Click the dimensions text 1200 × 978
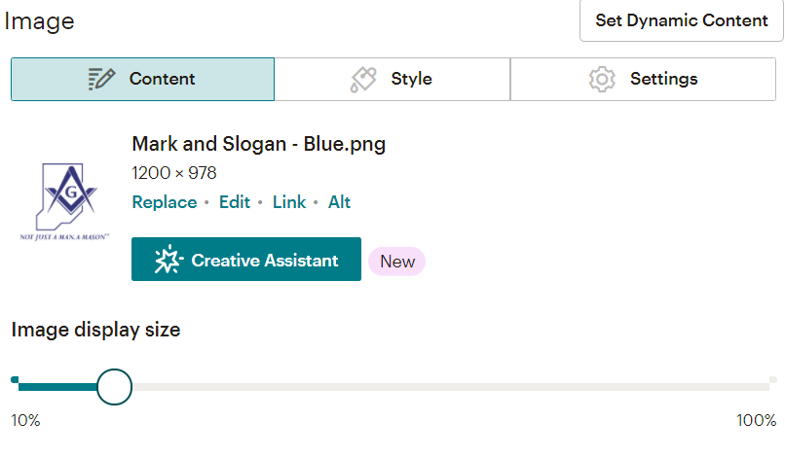The width and height of the screenshot is (785, 457). coord(174,173)
